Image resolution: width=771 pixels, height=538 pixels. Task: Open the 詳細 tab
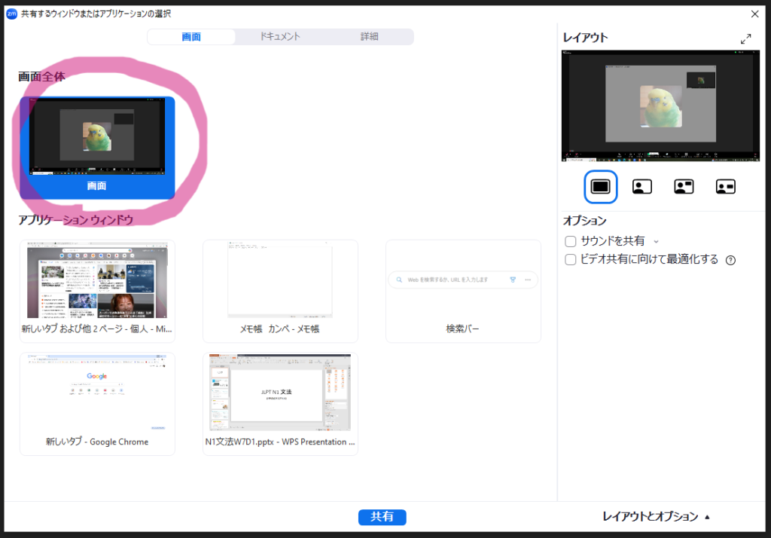click(369, 36)
